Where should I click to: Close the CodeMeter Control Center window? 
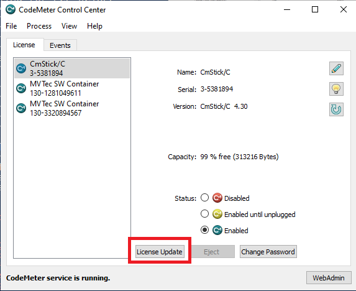[x=344, y=9]
